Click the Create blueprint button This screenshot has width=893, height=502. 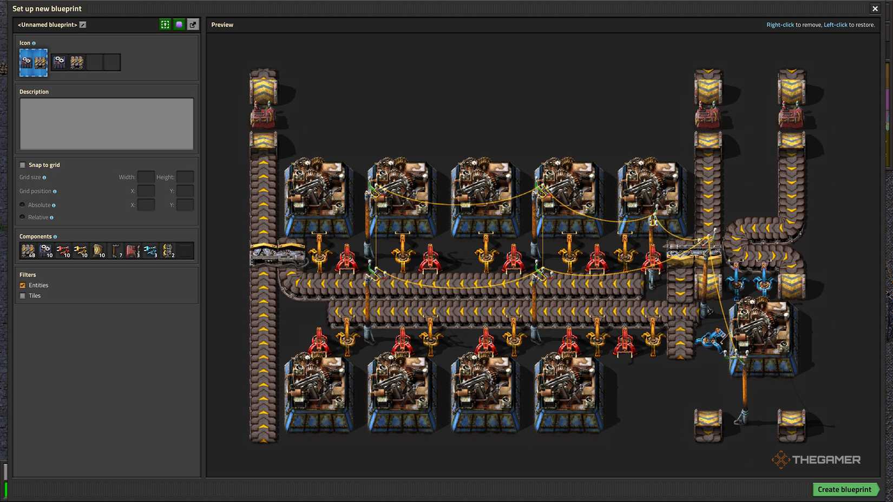coord(844,490)
